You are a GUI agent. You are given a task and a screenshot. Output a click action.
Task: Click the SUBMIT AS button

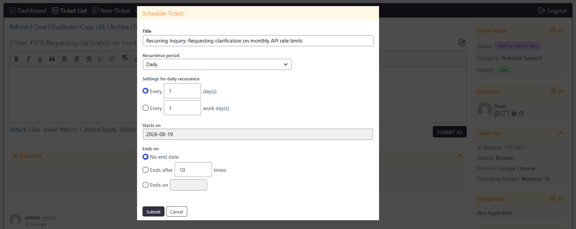pyautogui.click(x=449, y=132)
